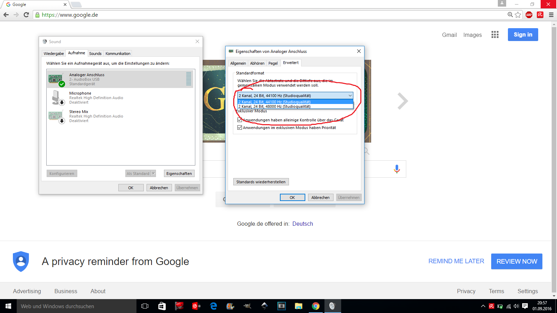
Task: Click the Eigenschaften button in Sound
Action: pos(179,174)
